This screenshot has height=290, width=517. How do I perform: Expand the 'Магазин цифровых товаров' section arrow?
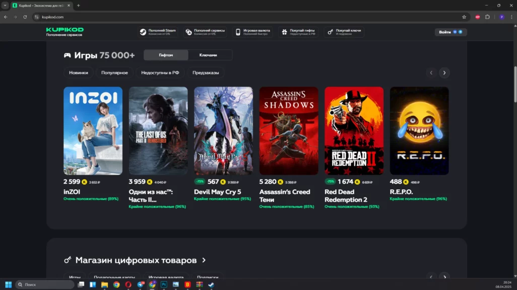coord(204,260)
